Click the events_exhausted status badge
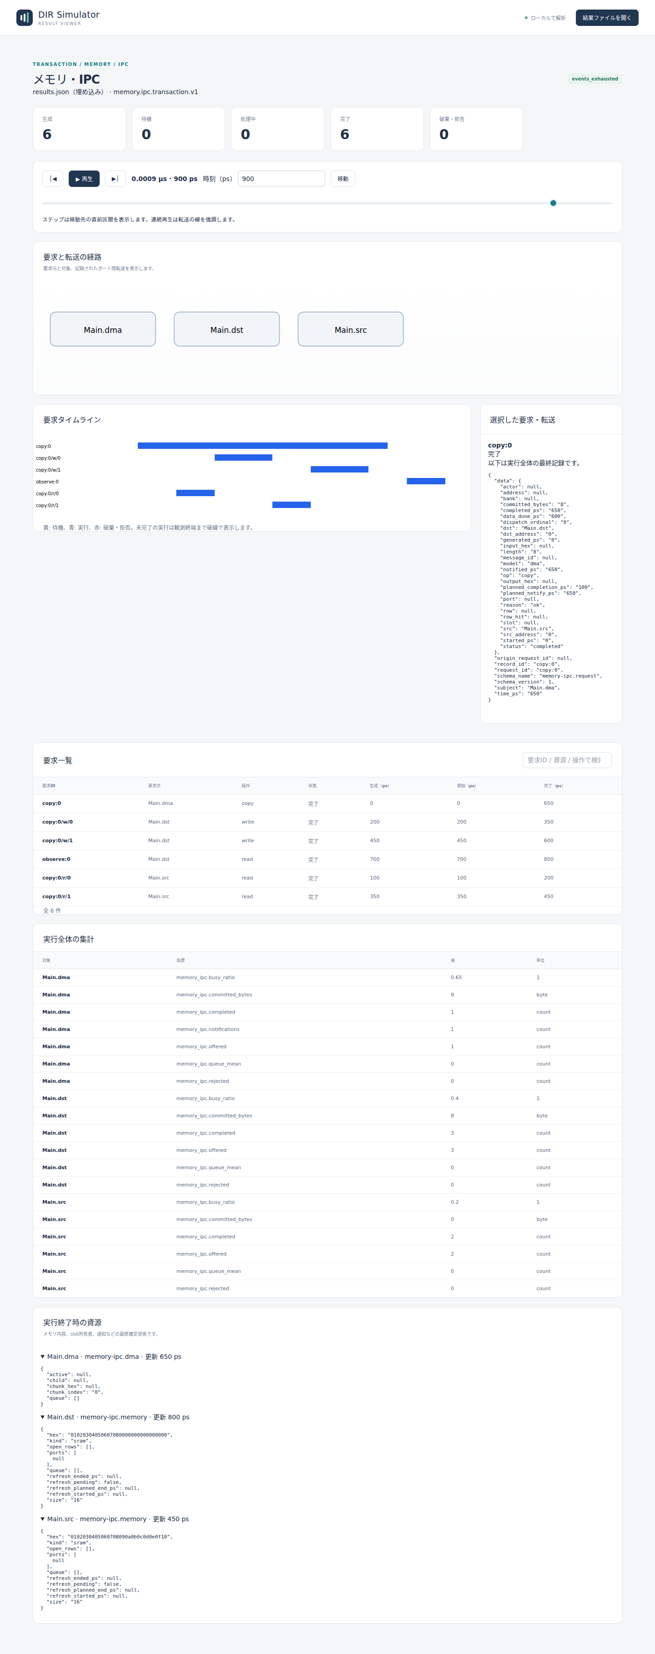The width and height of the screenshot is (655, 1654). 595,79
